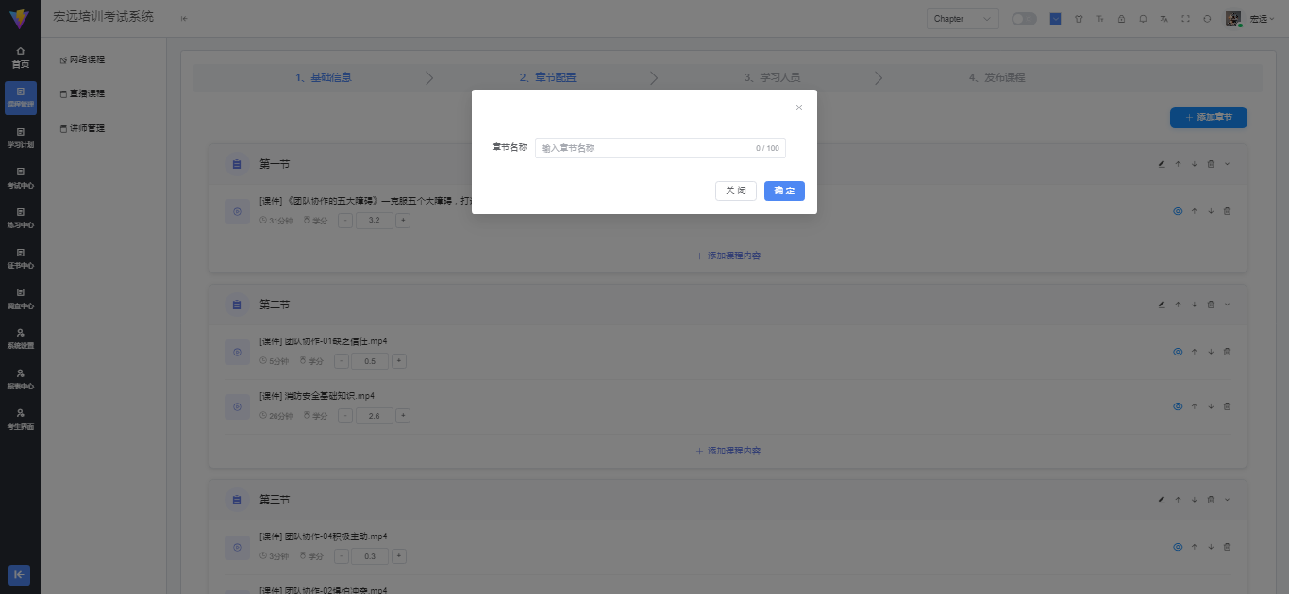Image resolution: width=1289 pixels, height=594 pixels.
Task: Click the 添加章节 button
Action: tap(1208, 117)
